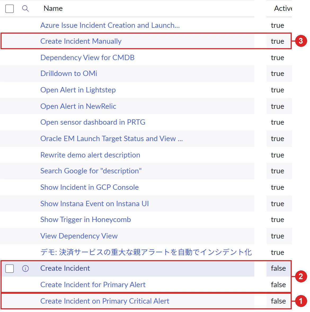
Task: Open Search Google for "description" link
Action: tap(91, 171)
